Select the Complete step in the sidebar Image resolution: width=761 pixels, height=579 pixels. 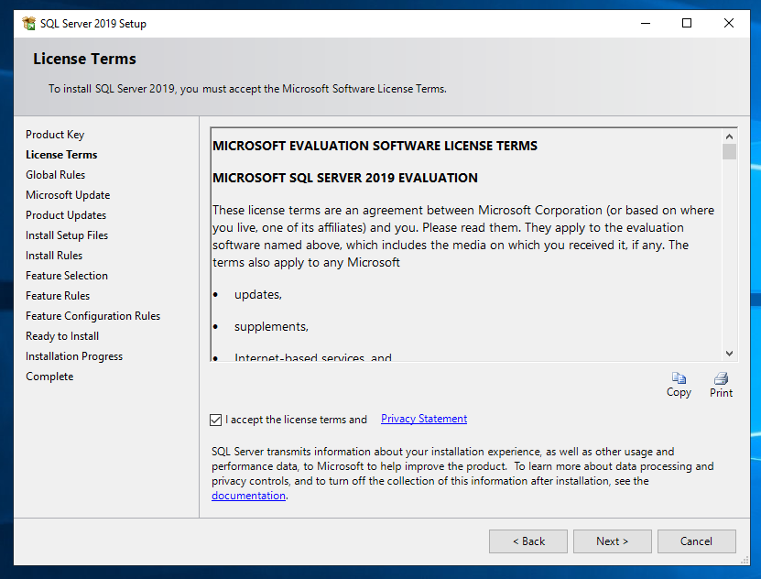pyautogui.click(x=49, y=376)
